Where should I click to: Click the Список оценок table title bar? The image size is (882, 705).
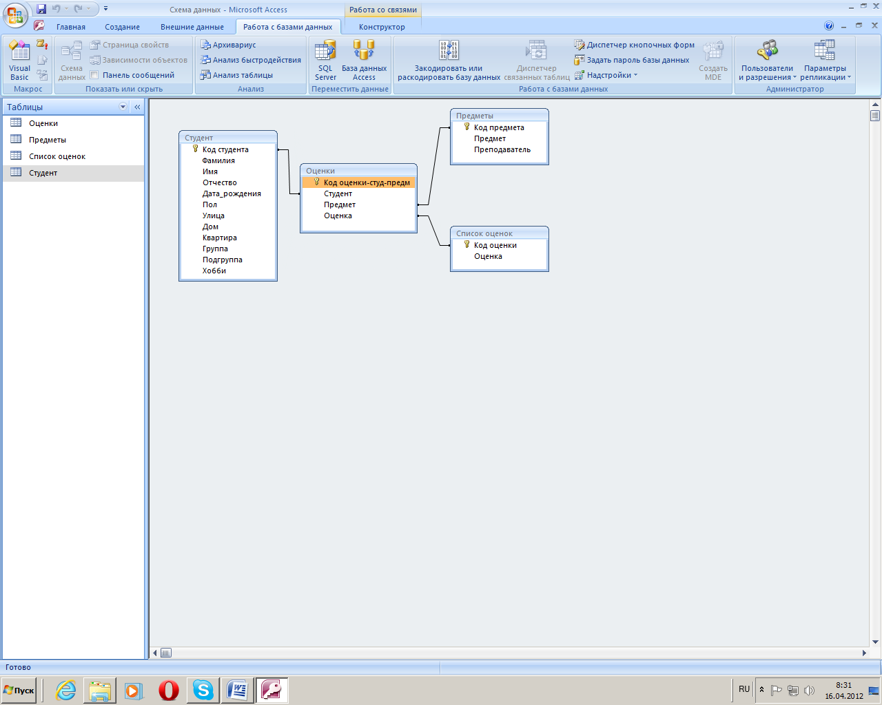coord(500,233)
